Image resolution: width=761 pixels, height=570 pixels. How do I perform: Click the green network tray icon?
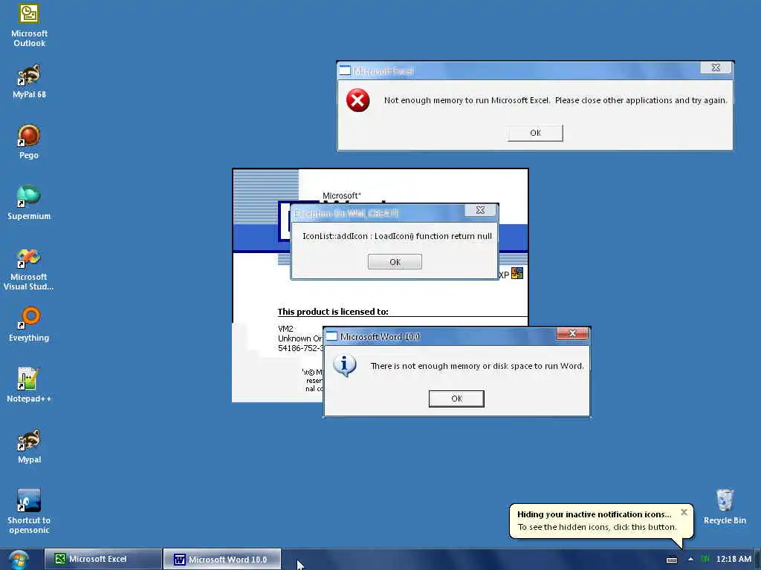pyautogui.click(x=705, y=560)
